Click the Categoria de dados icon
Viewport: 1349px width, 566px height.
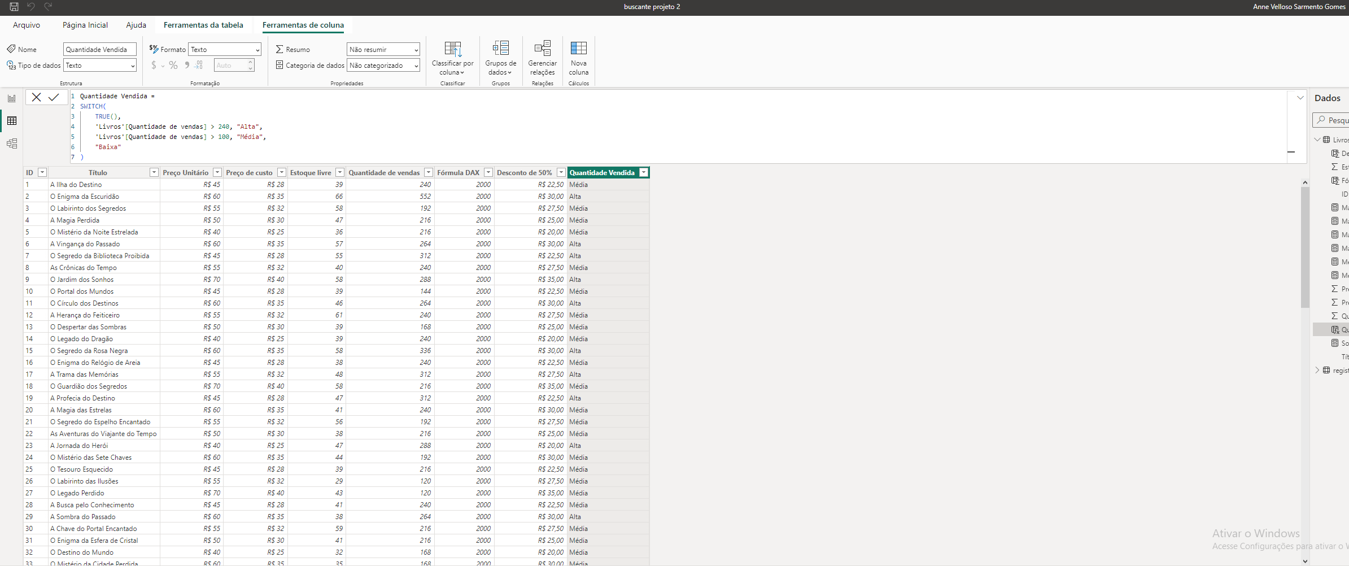coord(280,65)
